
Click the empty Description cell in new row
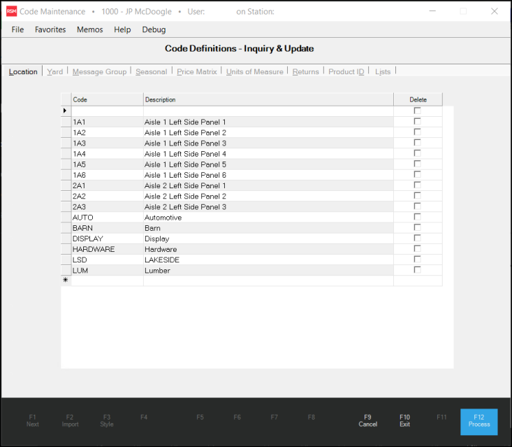point(268,281)
